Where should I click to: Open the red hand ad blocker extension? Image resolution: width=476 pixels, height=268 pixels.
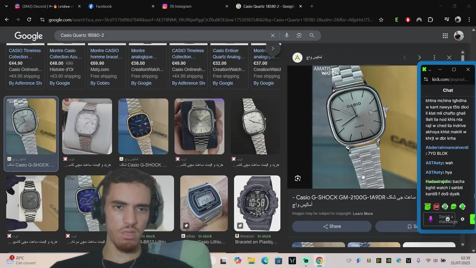coord(408,20)
